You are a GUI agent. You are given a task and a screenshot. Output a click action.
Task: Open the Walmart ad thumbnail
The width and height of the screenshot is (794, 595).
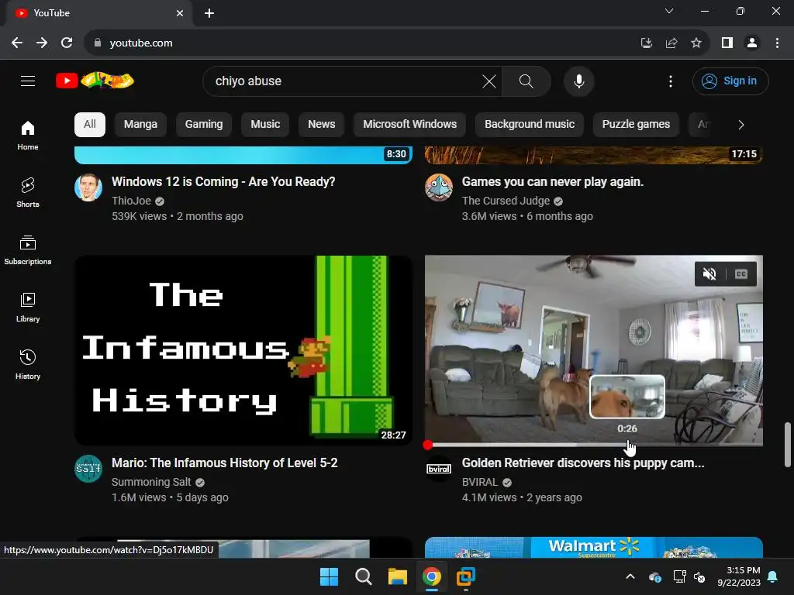pyautogui.click(x=593, y=548)
